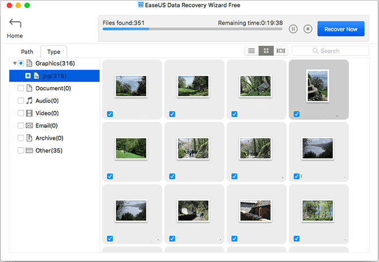This screenshot has width=379, height=262.
Task: Select the Video film icon
Action: point(29,113)
